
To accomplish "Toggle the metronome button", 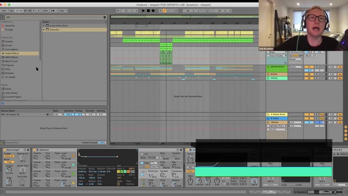I will (x=52, y=11).
